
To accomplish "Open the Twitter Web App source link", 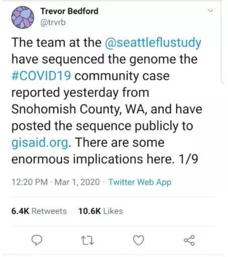I will coord(140,182).
